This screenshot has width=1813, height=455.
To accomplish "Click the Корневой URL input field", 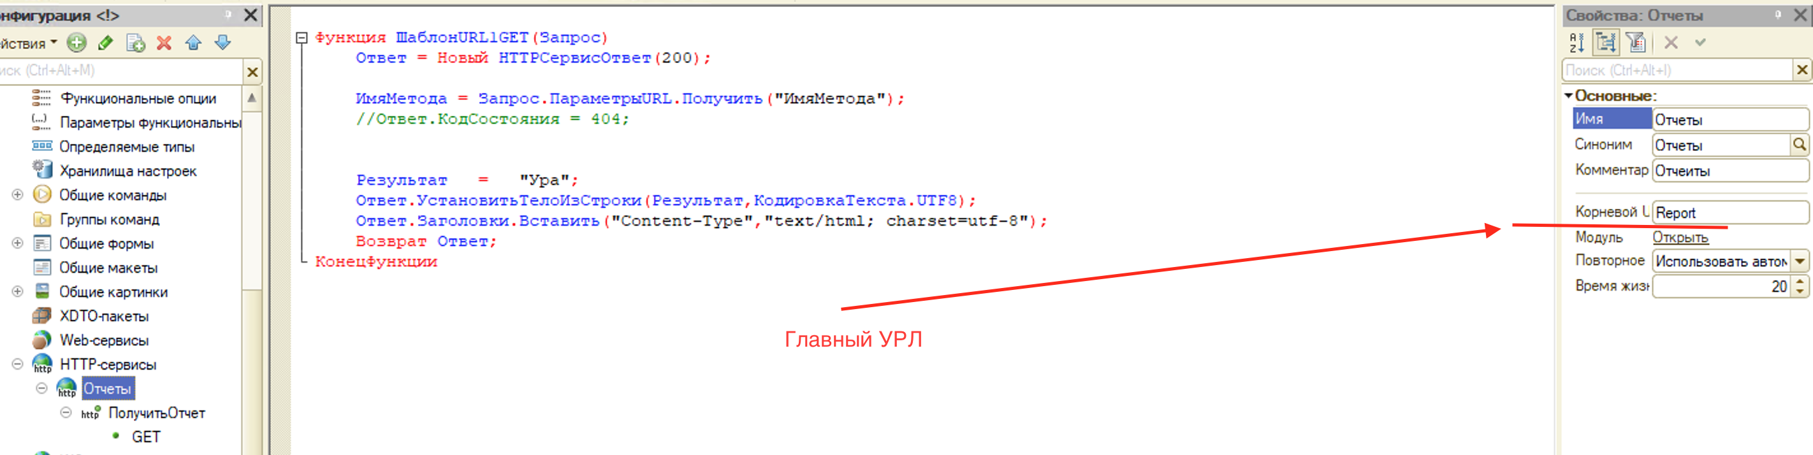I will click(1729, 212).
